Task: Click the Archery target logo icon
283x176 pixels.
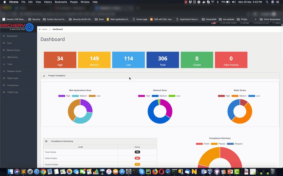Action: 29,27
